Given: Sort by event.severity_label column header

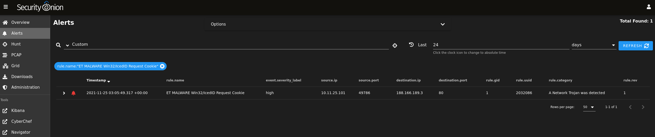Looking at the screenshot, I should pyautogui.click(x=283, y=80).
